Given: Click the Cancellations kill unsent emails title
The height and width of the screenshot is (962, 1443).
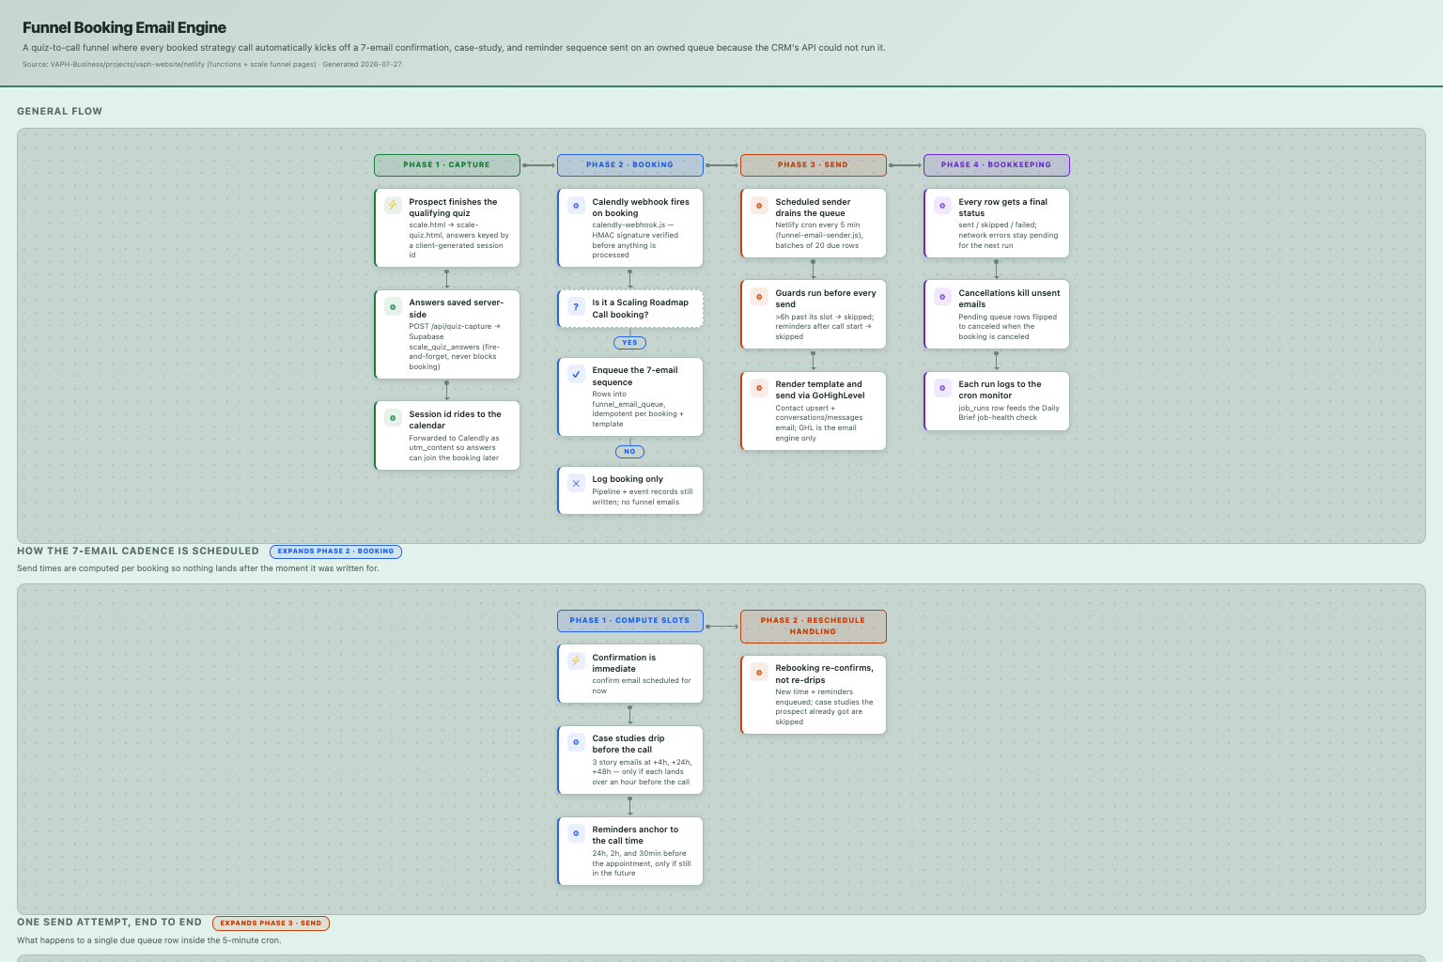Looking at the screenshot, I should coord(1009,299).
